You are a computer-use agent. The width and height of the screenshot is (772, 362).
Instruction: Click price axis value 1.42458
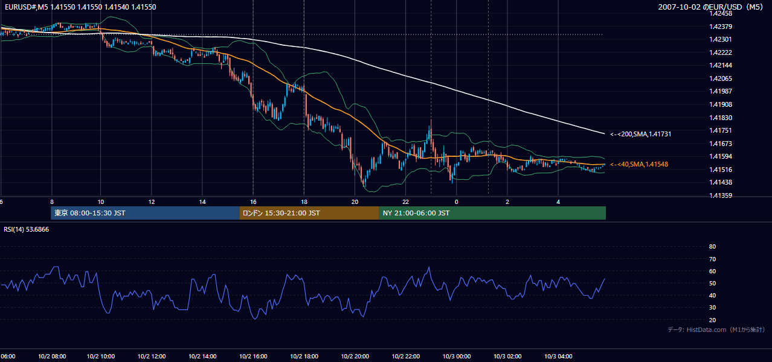[x=720, y=13]
